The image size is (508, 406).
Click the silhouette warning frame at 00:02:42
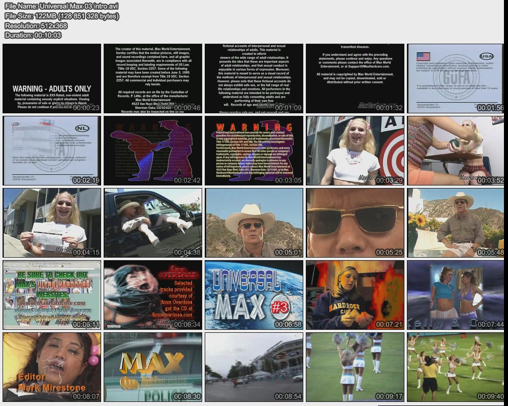(152, 150)
